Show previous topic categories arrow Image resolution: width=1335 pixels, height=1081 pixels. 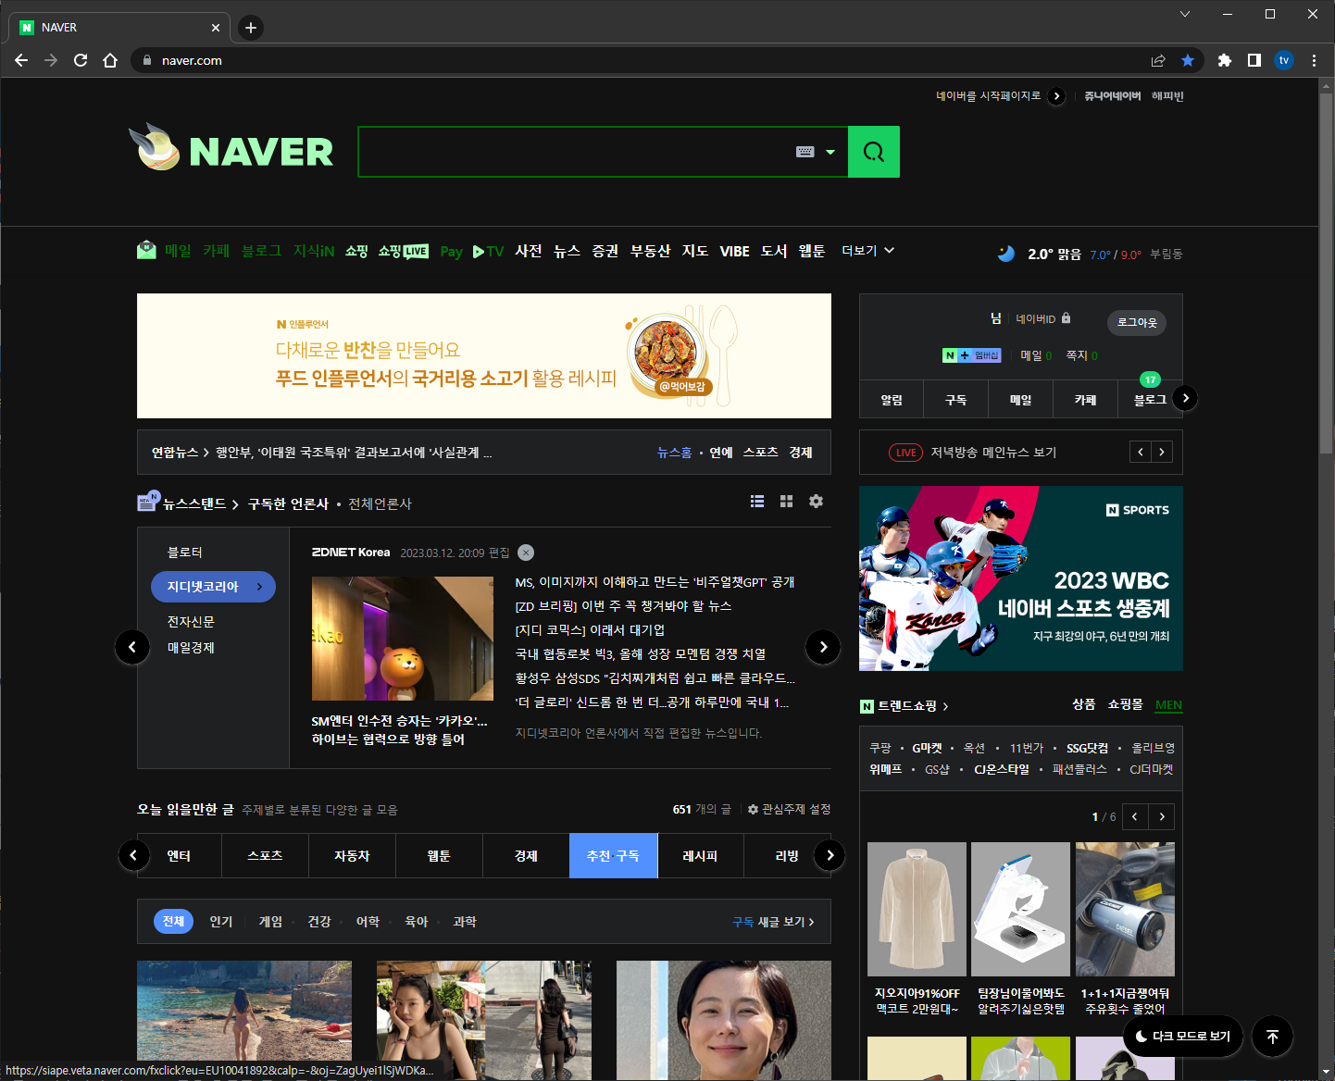tap(134, 855)
